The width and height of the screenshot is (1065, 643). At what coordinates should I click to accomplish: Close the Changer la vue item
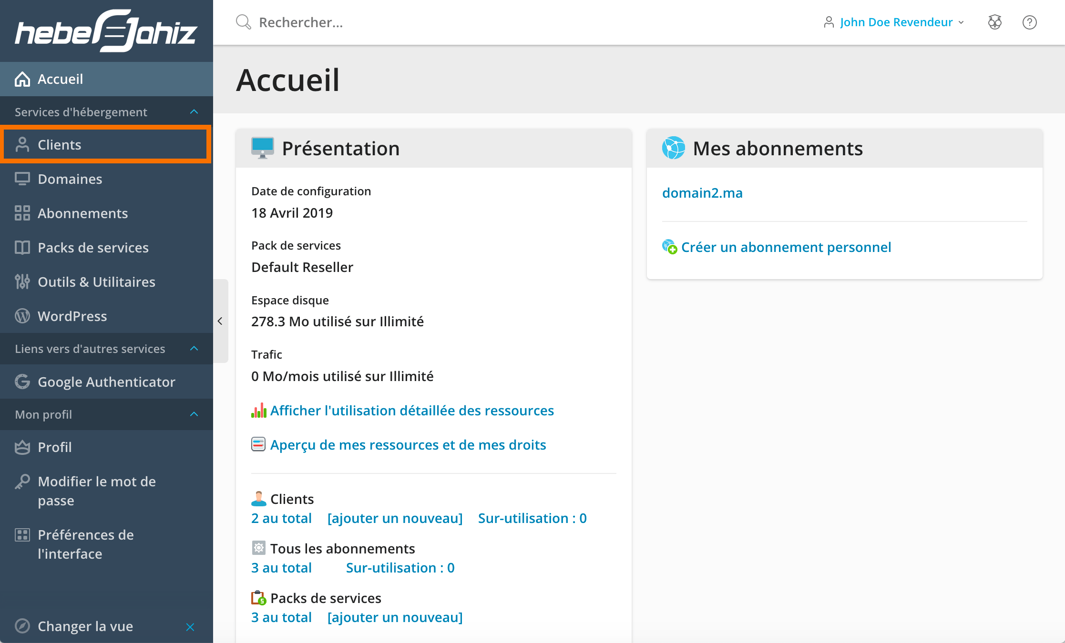pos(190,627)
